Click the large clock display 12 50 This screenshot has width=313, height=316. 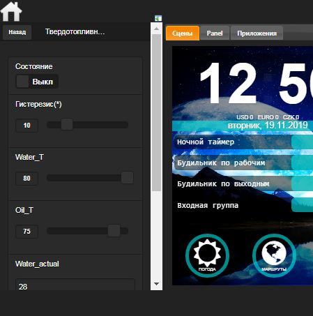[256, 83]
